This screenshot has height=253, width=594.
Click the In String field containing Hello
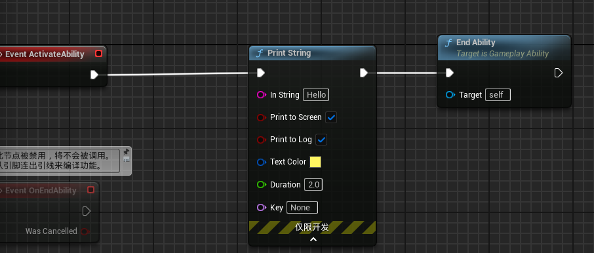(316, 94)
